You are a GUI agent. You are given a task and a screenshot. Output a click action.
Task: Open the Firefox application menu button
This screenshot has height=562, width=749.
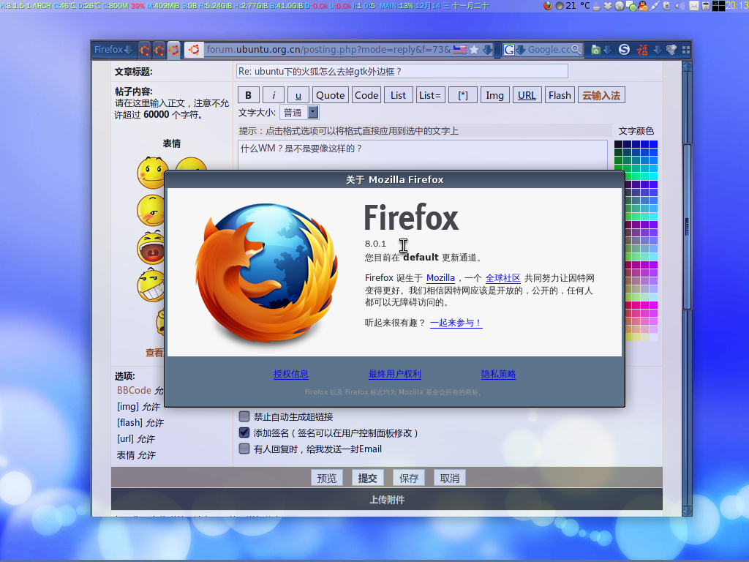coord(113,50)
